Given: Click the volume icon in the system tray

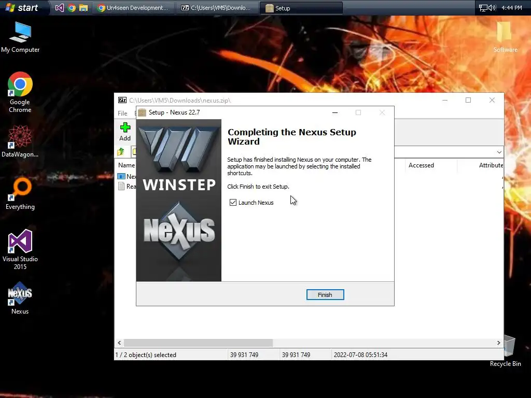Looking at the screenshot, I should coord(492,8).
